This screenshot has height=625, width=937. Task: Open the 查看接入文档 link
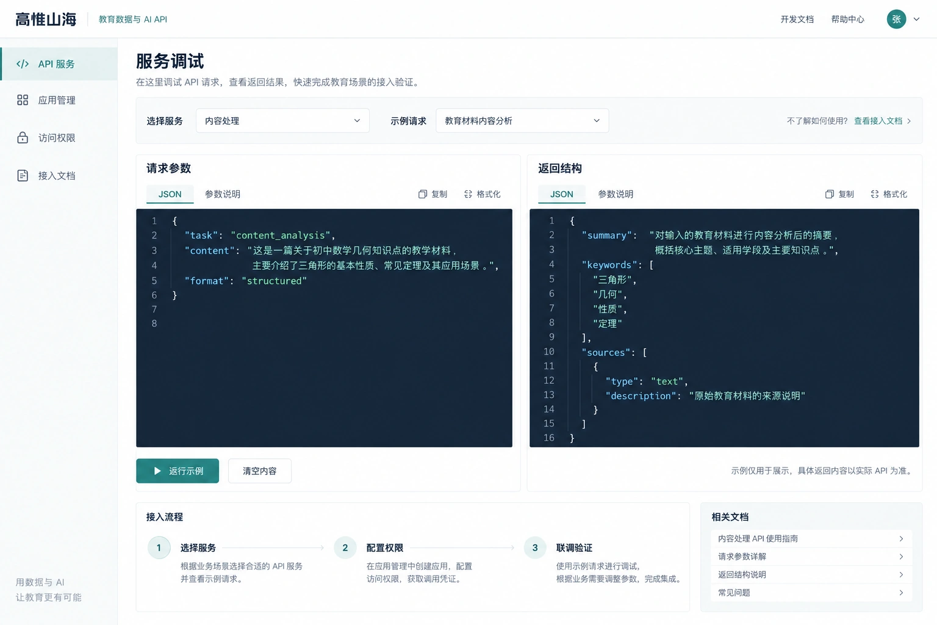(882, 121)
